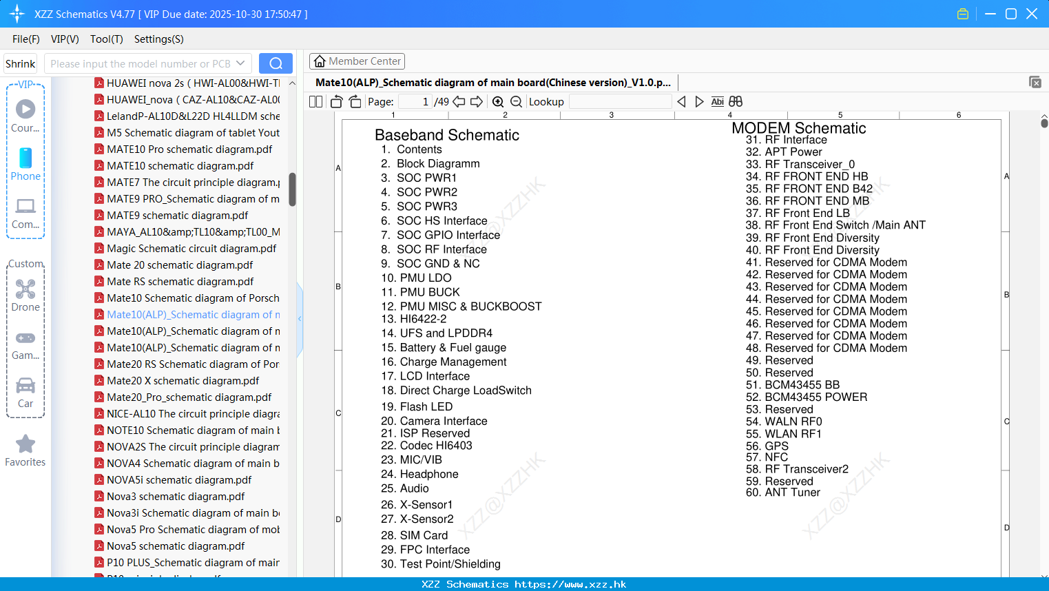Open Favorites star
The width and height of the screenshot is (1049, 591).
pyautogui.click(x=25, y=450)
